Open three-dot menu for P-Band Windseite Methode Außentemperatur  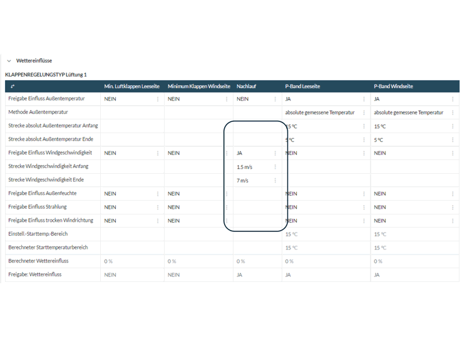click(x=453, y=113)
